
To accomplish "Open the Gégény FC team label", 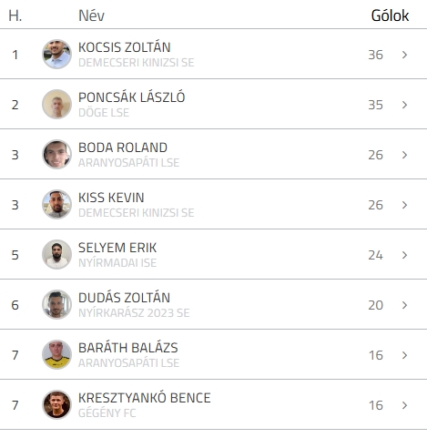I will pyautogui.click(x=107, y=413).
